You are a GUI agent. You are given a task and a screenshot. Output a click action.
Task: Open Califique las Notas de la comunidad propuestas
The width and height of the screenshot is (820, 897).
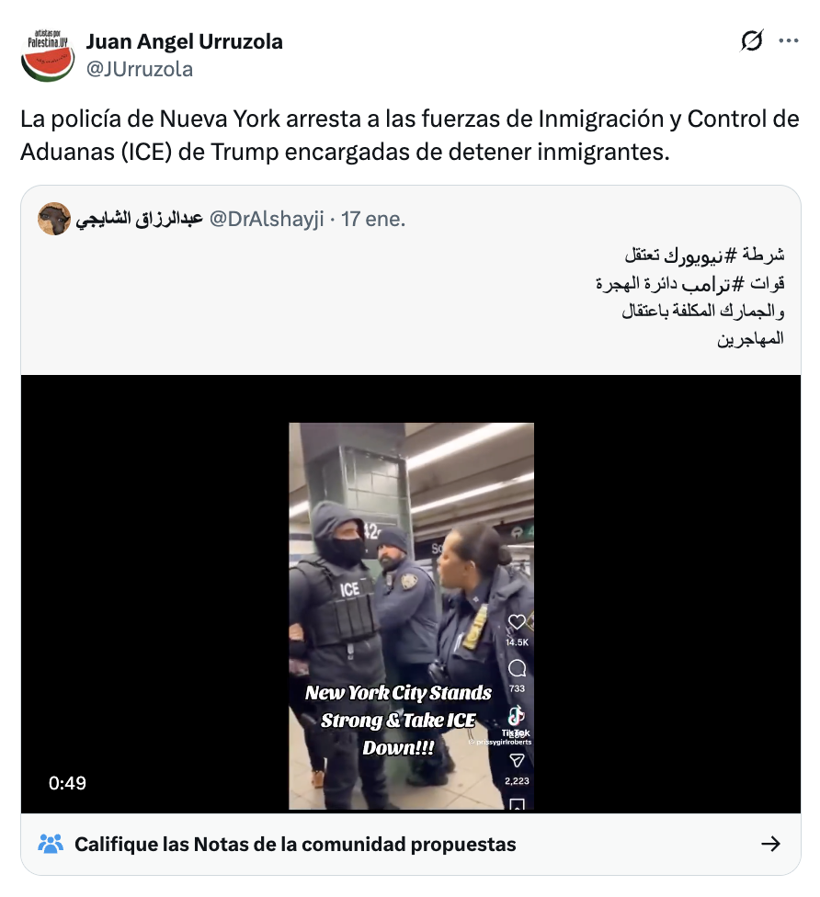pyautogui.click(x=295, y=845)
